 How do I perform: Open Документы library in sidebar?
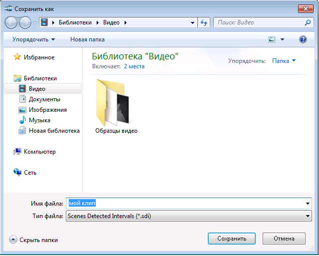point(44,99)
